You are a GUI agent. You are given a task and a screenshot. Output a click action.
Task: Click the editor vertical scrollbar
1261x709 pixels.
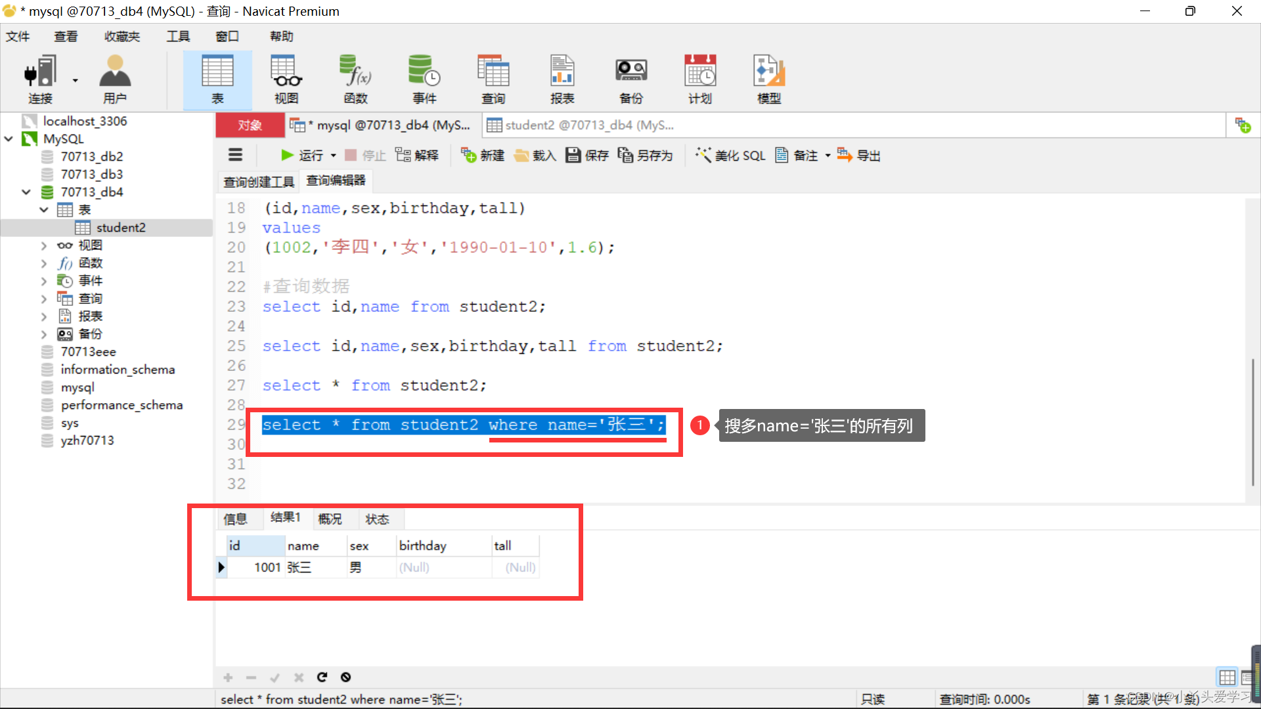pyautogui.click(x=1253, y=421)
